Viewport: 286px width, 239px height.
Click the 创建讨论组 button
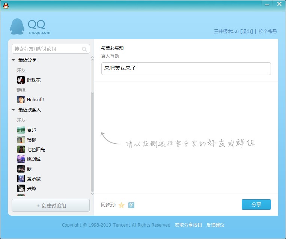tap(51, 206)
